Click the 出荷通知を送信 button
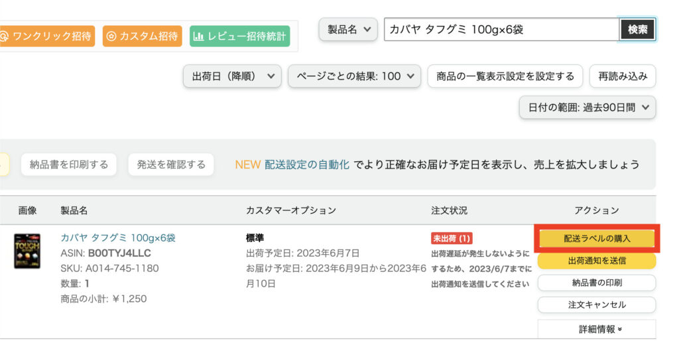Viewport: 679px width, 341px height. [597, 261]
